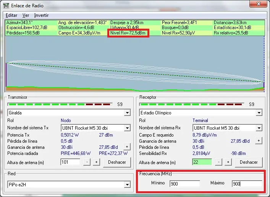The width and height of the screenshot is (270, 197).
Task: Open the PiPo e2H network dropdown
Action: (x=127, y=185)
